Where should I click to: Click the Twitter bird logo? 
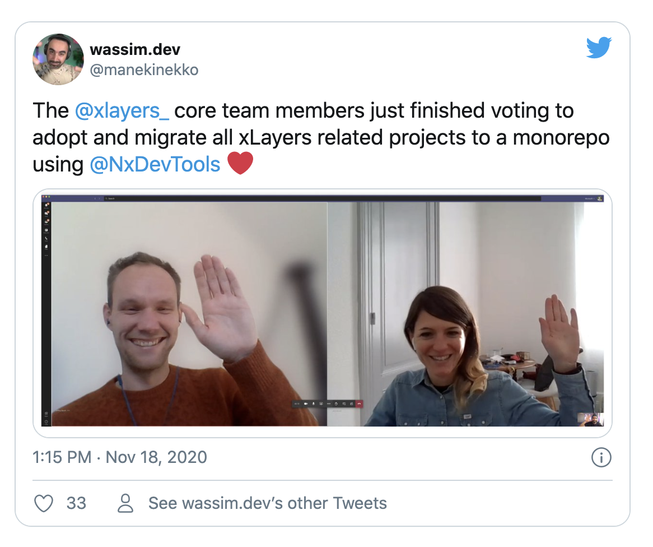pos(599,48)
